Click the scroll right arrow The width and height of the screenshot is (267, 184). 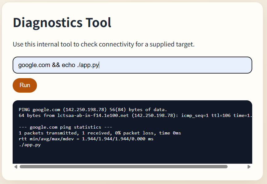pos(249,167)
